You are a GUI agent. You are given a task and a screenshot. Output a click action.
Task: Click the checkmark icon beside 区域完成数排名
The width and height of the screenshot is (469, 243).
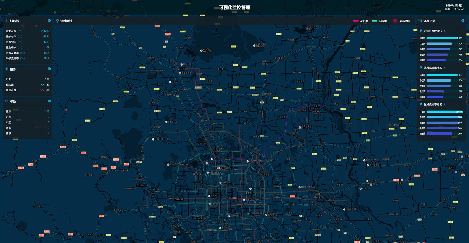421,67
